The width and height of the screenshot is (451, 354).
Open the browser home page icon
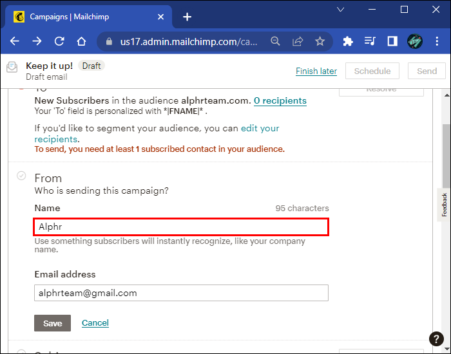coord(81,41)
